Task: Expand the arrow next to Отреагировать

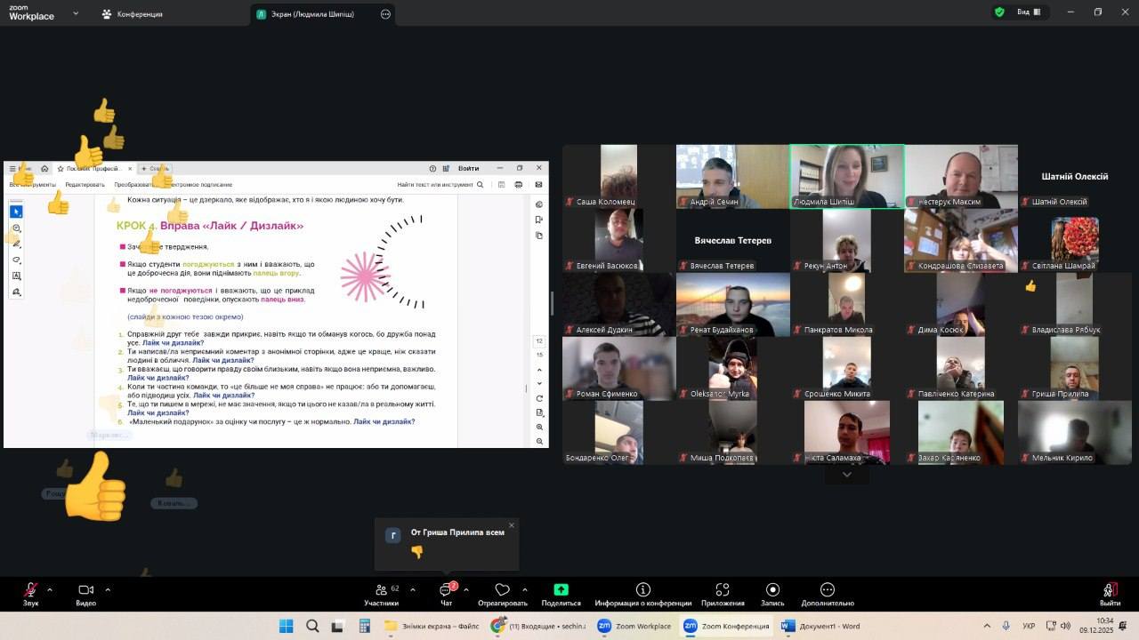Action: pos(525,589)
